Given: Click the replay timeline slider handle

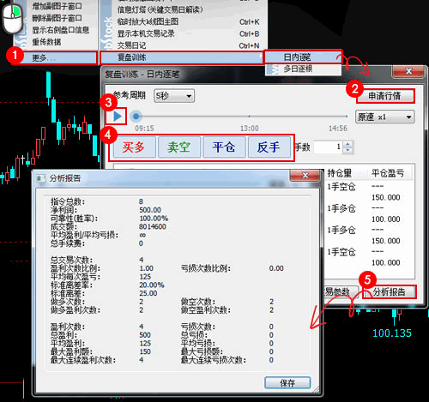Looking at the screenshot, I should (x=136, y=117).
